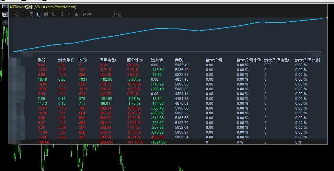Click the 余额 column header
Image resolution: width=334 pixels, height=171 pixels.
(x=179, y=60)
